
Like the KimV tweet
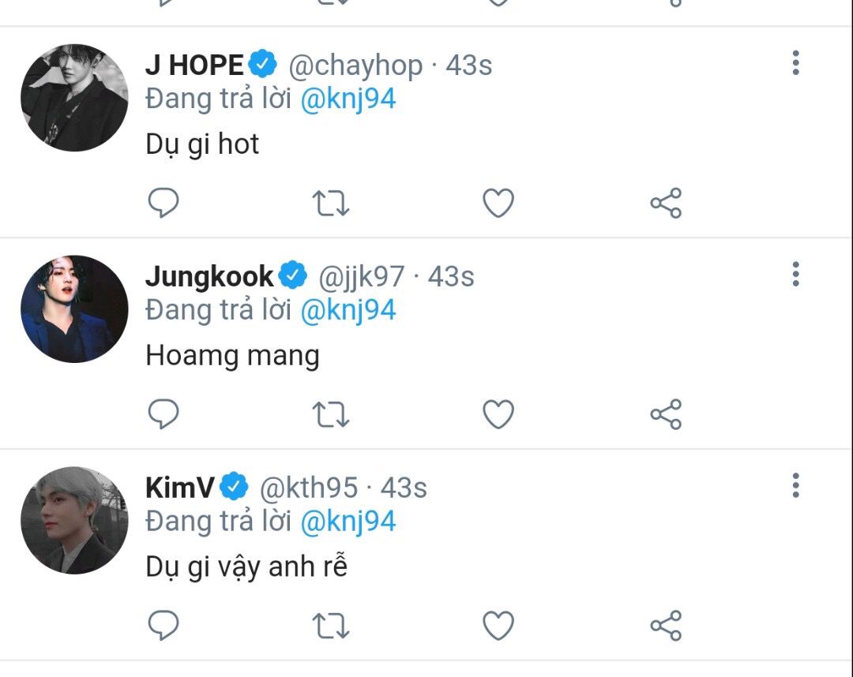click(x=498, y=626)
